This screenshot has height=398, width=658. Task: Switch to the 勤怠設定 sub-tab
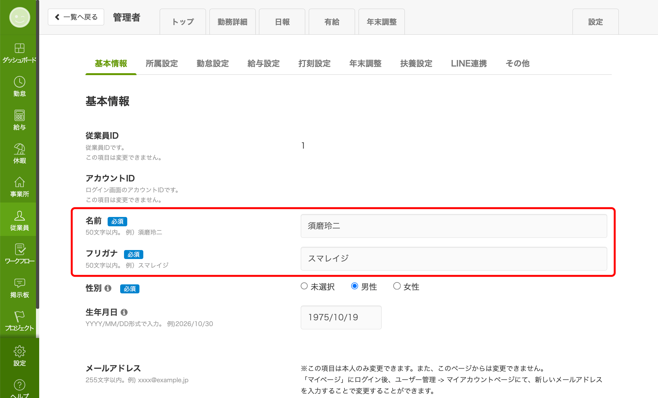(x=213, y=64)
